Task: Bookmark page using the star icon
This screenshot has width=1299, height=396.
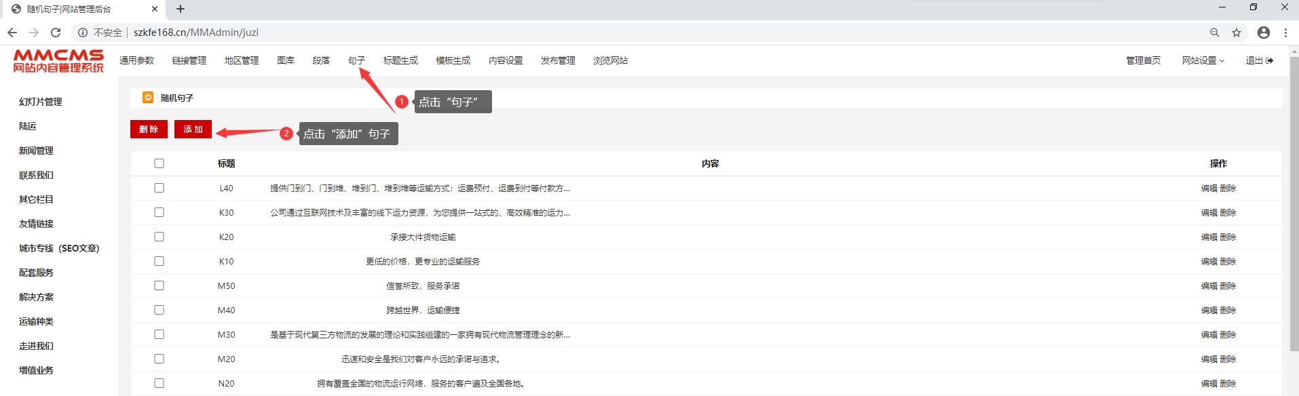Action: tap(1237, 33)
